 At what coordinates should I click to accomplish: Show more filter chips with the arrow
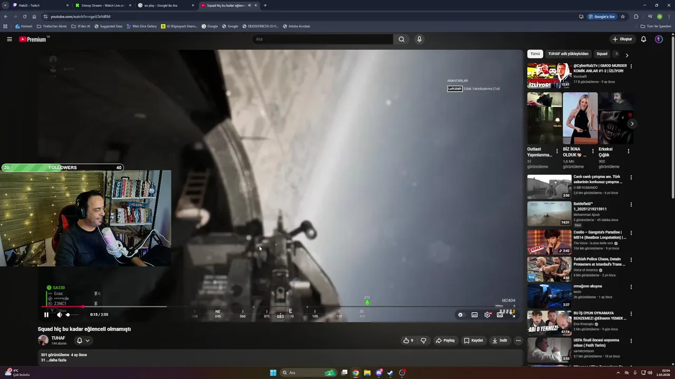coord(626,55)
